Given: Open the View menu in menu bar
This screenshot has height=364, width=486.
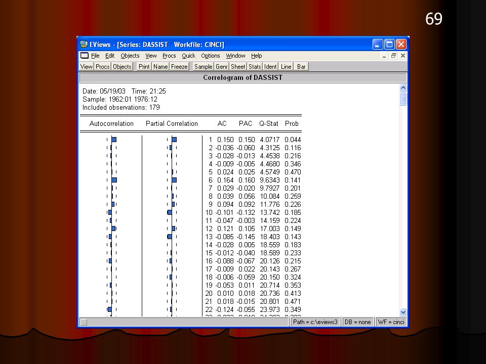Looking at the screenshot, I should 151,56.
